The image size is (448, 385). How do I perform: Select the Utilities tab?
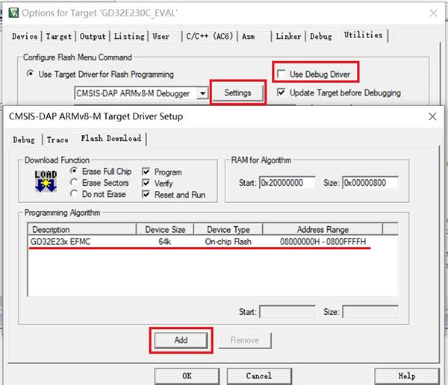[363, 35]
